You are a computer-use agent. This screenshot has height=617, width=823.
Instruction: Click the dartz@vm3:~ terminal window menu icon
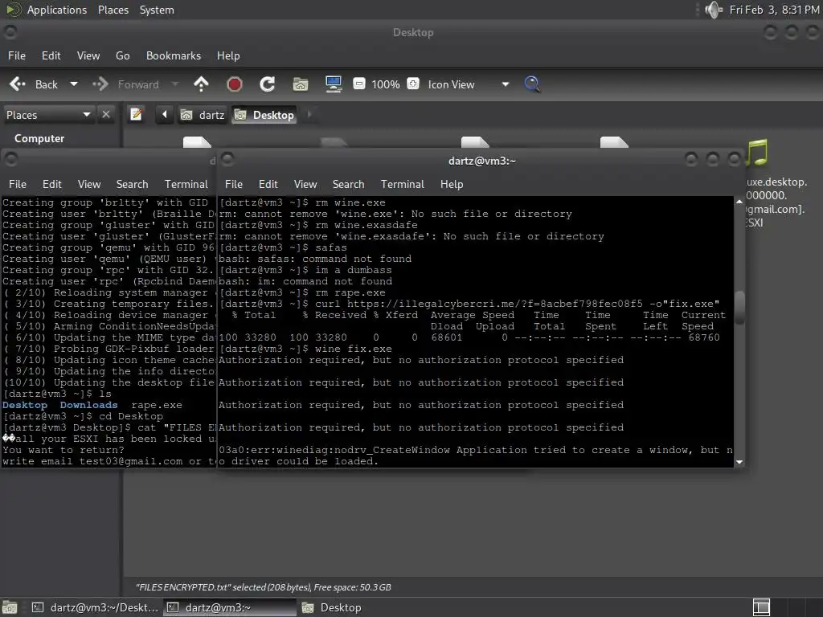tap(227, 158)
